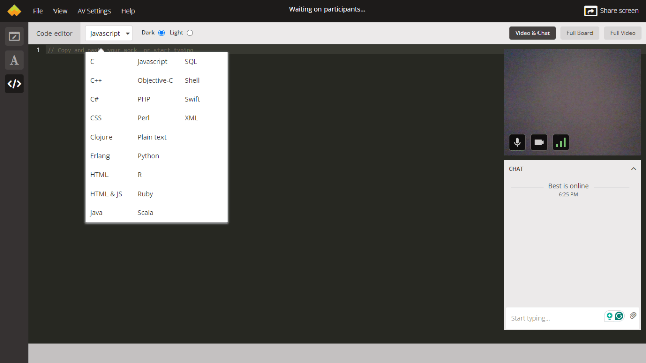
Task: Attach a file to the chat
Action: [x=633, y=315]
